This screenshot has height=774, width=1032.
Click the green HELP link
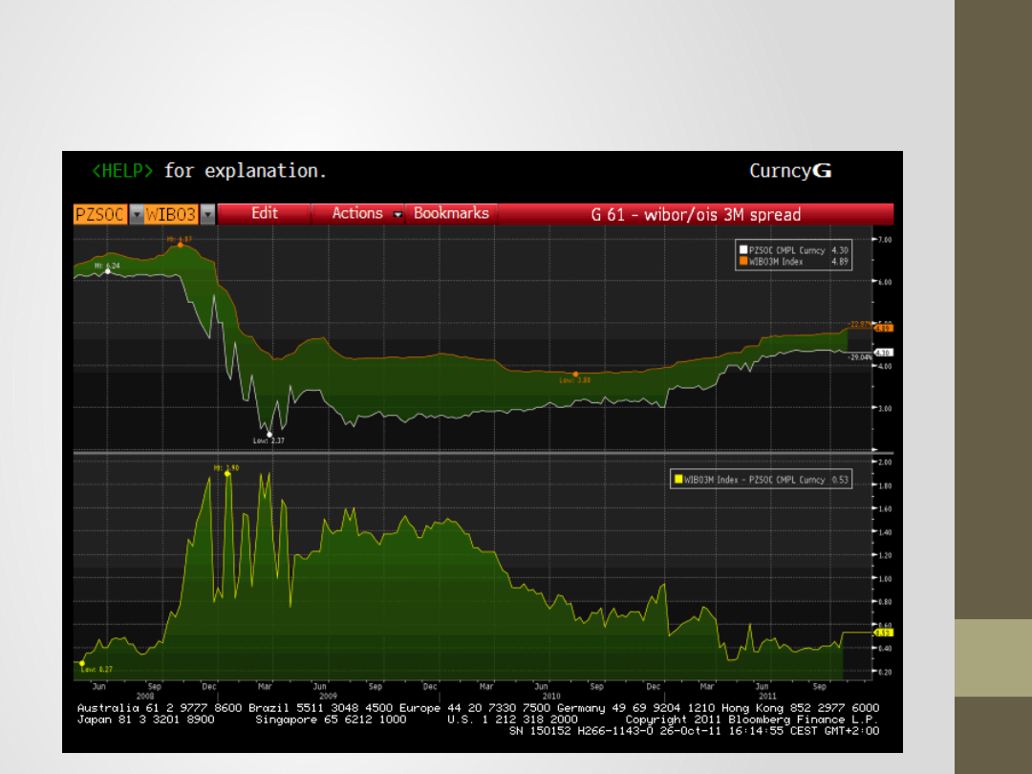click(121, 171)
